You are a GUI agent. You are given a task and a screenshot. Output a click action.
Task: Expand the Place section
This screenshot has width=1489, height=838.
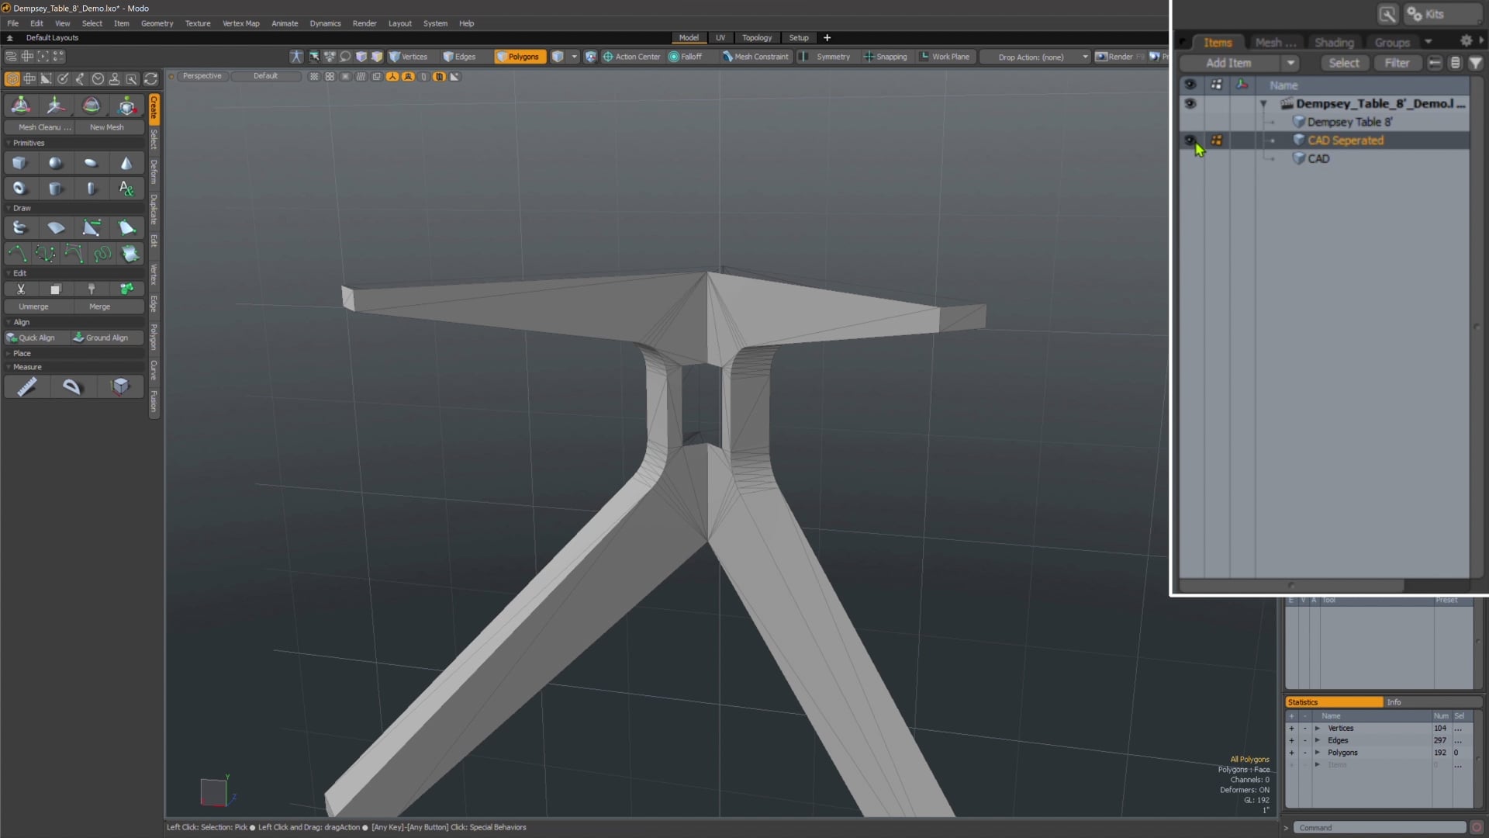point(22,353)
